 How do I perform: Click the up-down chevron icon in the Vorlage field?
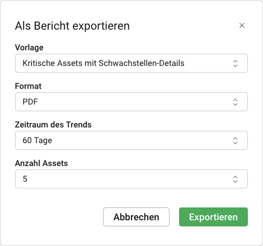[235, 63]
